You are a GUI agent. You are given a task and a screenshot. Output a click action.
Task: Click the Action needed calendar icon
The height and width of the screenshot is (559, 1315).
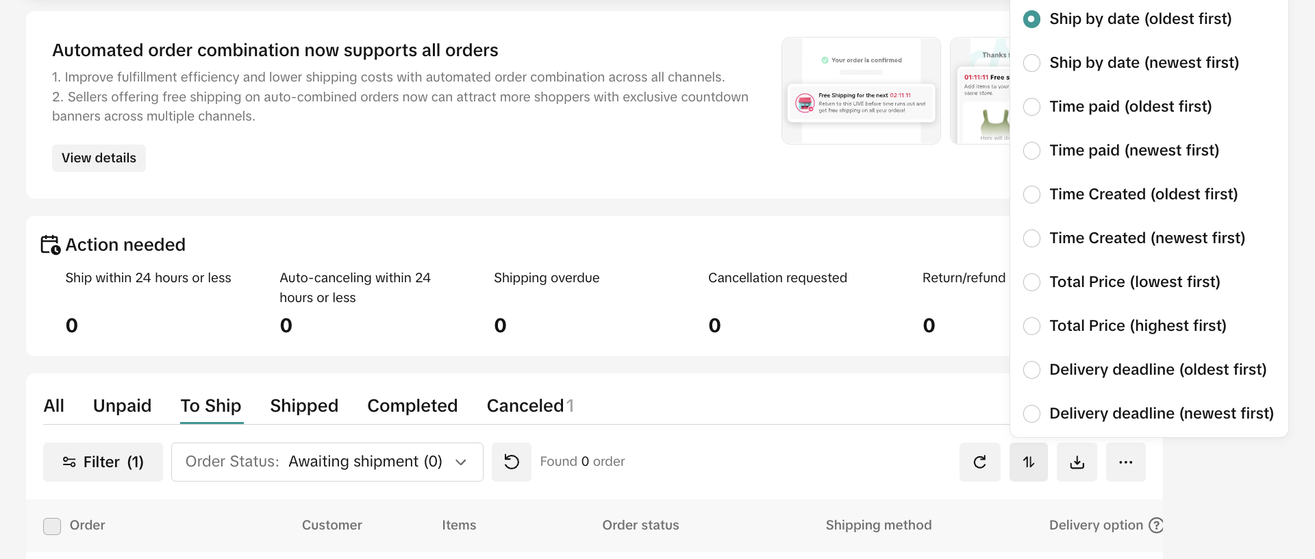(50, 245)
